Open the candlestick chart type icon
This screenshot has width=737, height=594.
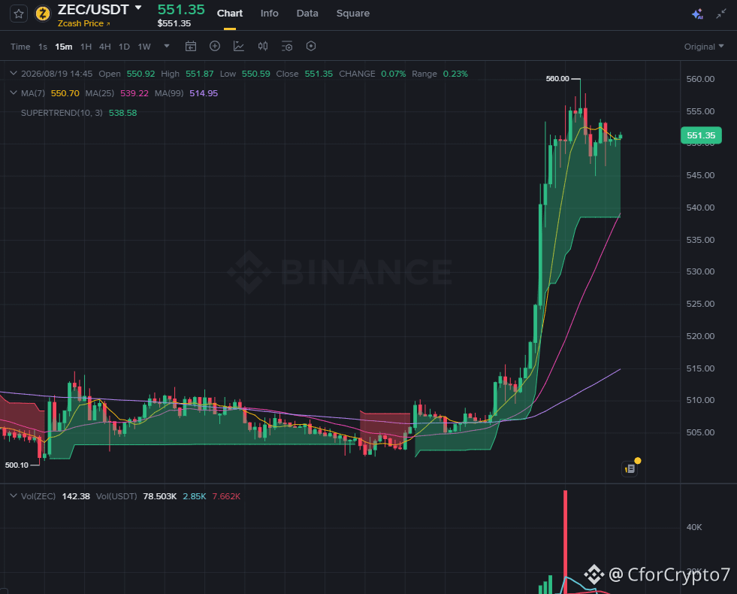[263, 46]
